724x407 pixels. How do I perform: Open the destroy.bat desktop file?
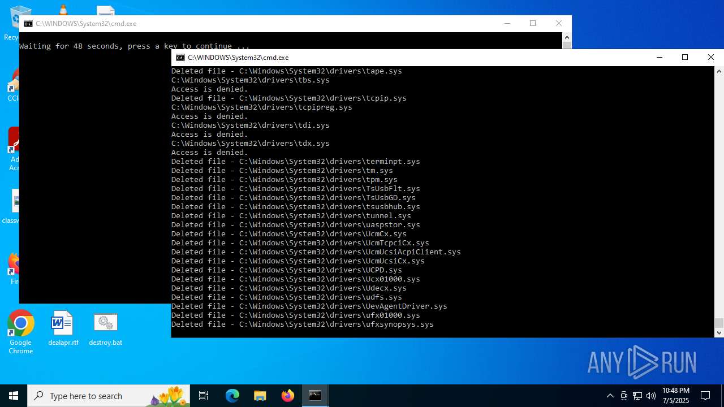click(x=106, y=328)
